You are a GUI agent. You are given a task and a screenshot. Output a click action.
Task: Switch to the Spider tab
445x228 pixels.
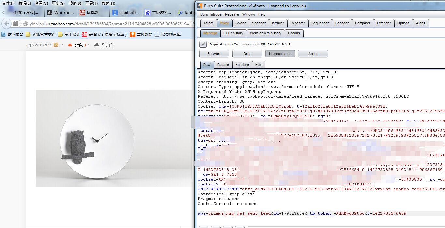pyautogui.click(x=241, y=23)
